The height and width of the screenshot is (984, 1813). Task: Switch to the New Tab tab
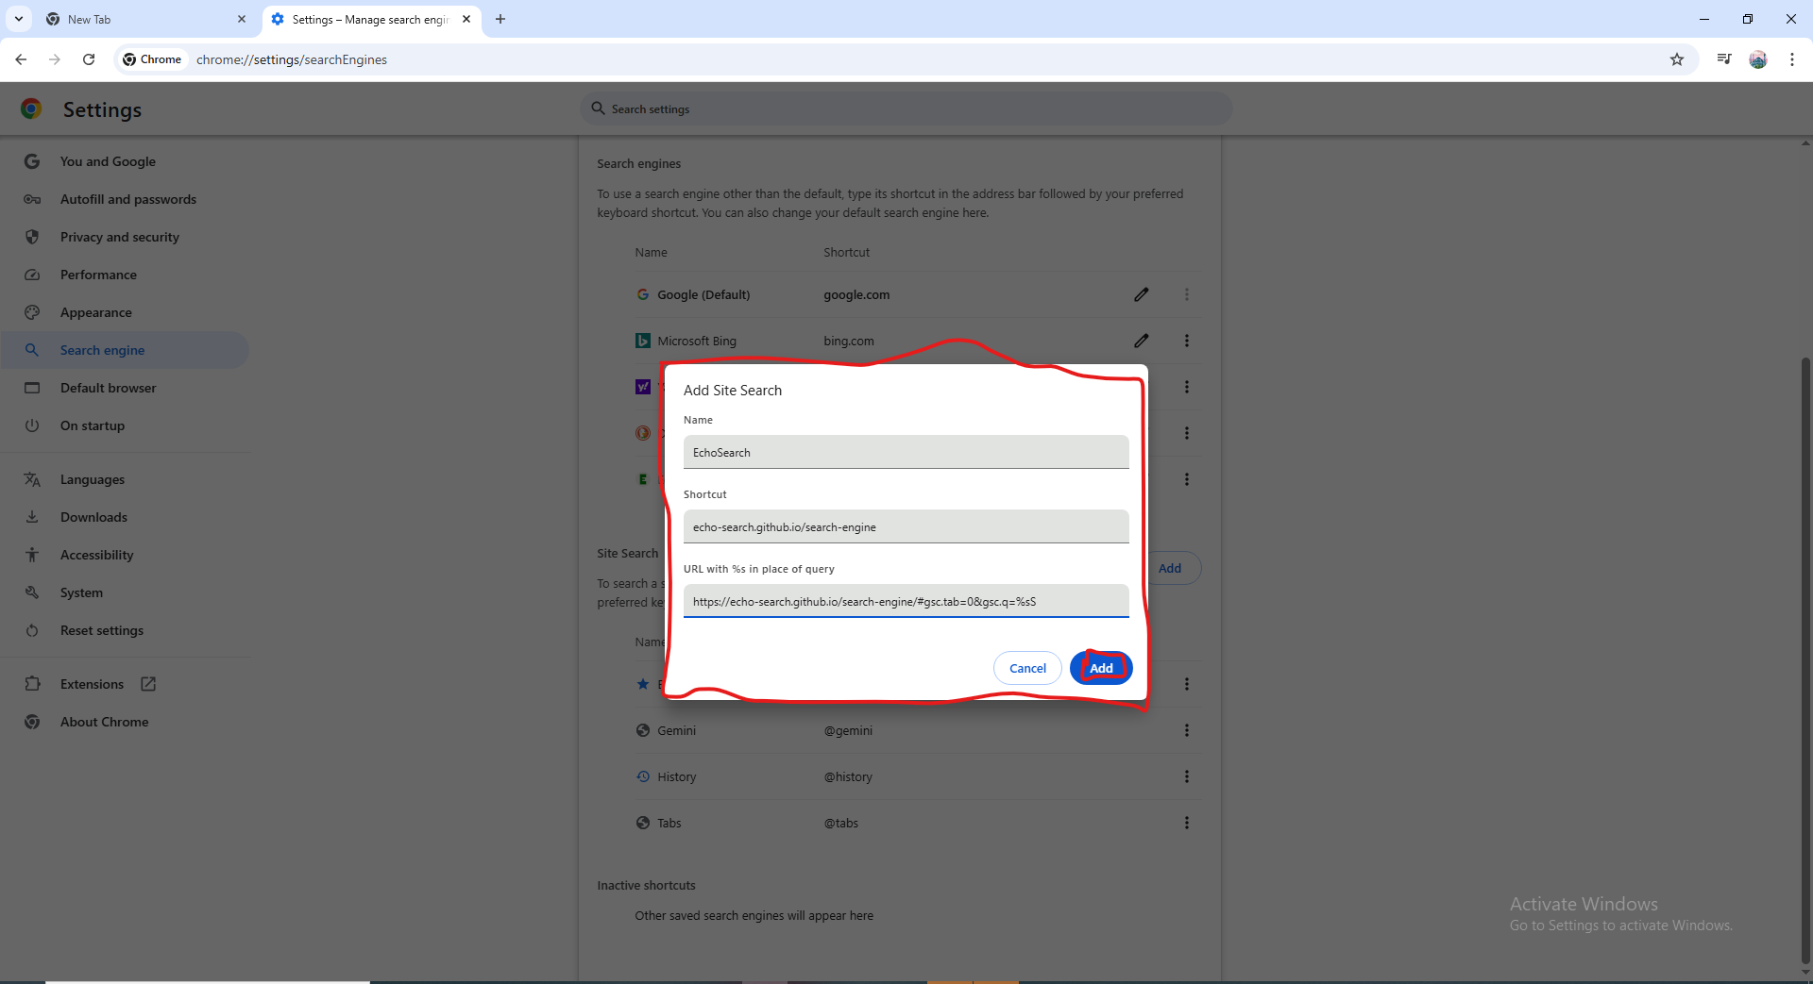coord(142,19)
